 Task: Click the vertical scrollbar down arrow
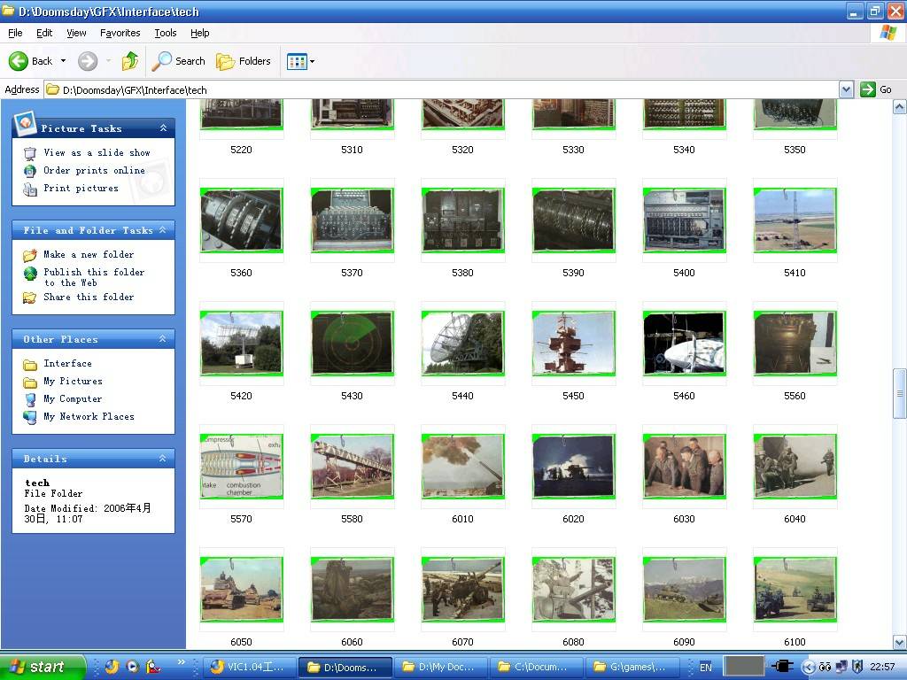[899, 642]
